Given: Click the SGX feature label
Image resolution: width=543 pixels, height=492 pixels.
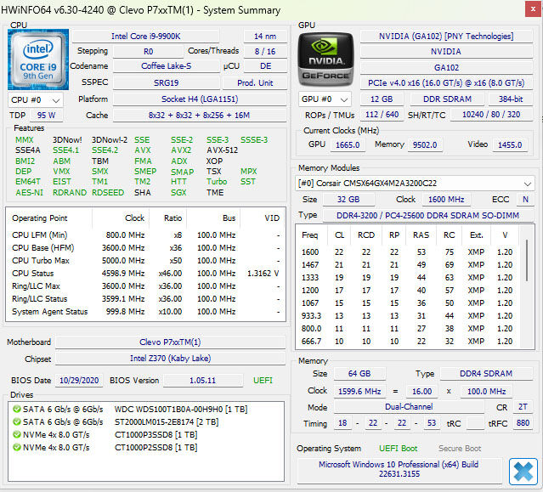Looking at the screenshot, I should [178, 193].
